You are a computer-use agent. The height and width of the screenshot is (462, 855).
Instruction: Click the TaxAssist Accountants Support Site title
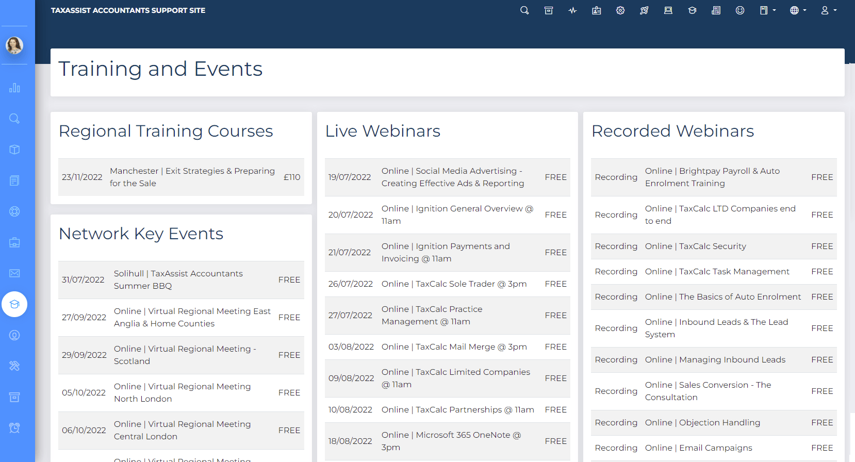point(128,10)
